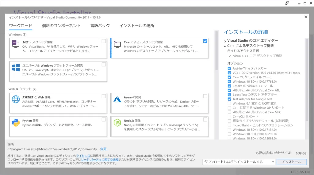The image size is (314, 175).
Task: Uncheck VC++ 2017 version 15.9 v141 tools
Action: [x=229, y=73]
